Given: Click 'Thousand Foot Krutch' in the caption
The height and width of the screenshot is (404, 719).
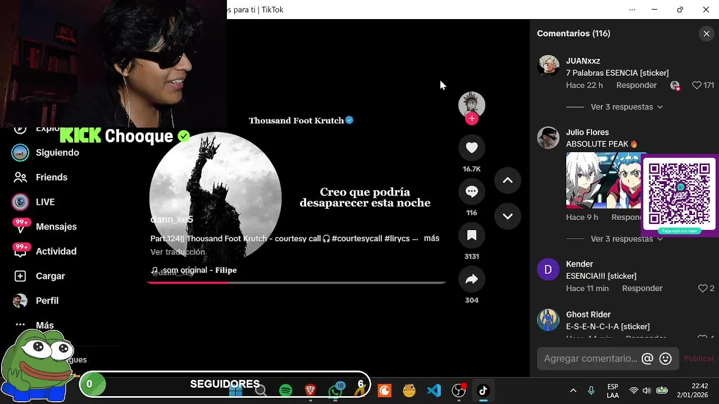Looking at the screenshot, I should [226, 238].
